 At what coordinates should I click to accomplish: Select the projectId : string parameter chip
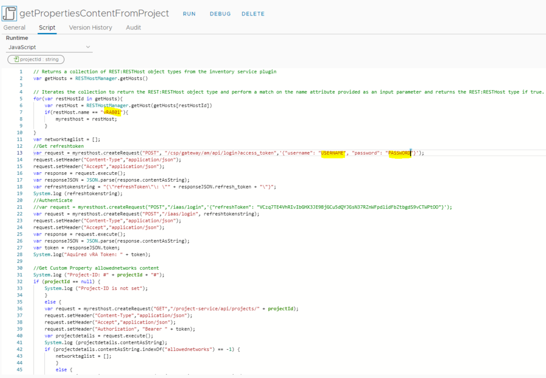click(x=36, y=59)
